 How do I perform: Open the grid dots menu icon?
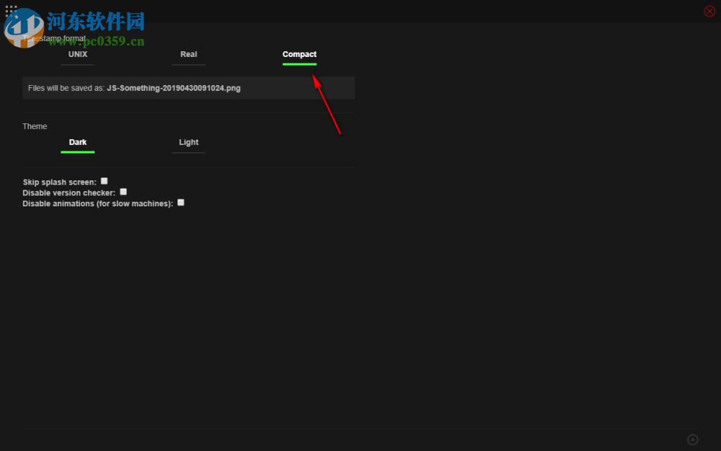coord(11,11)
